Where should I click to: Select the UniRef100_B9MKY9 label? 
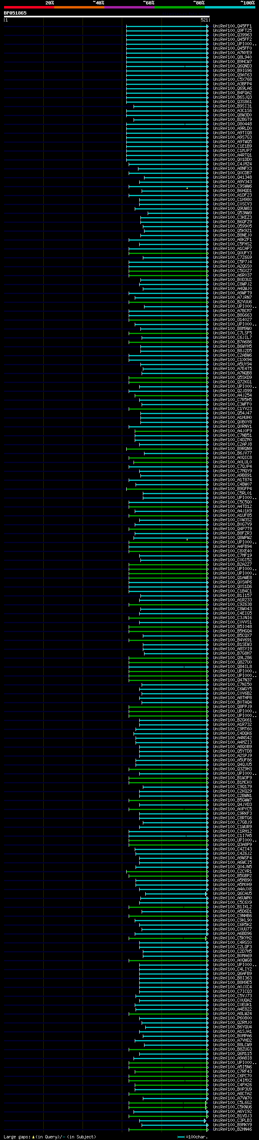click(232, 1125)
